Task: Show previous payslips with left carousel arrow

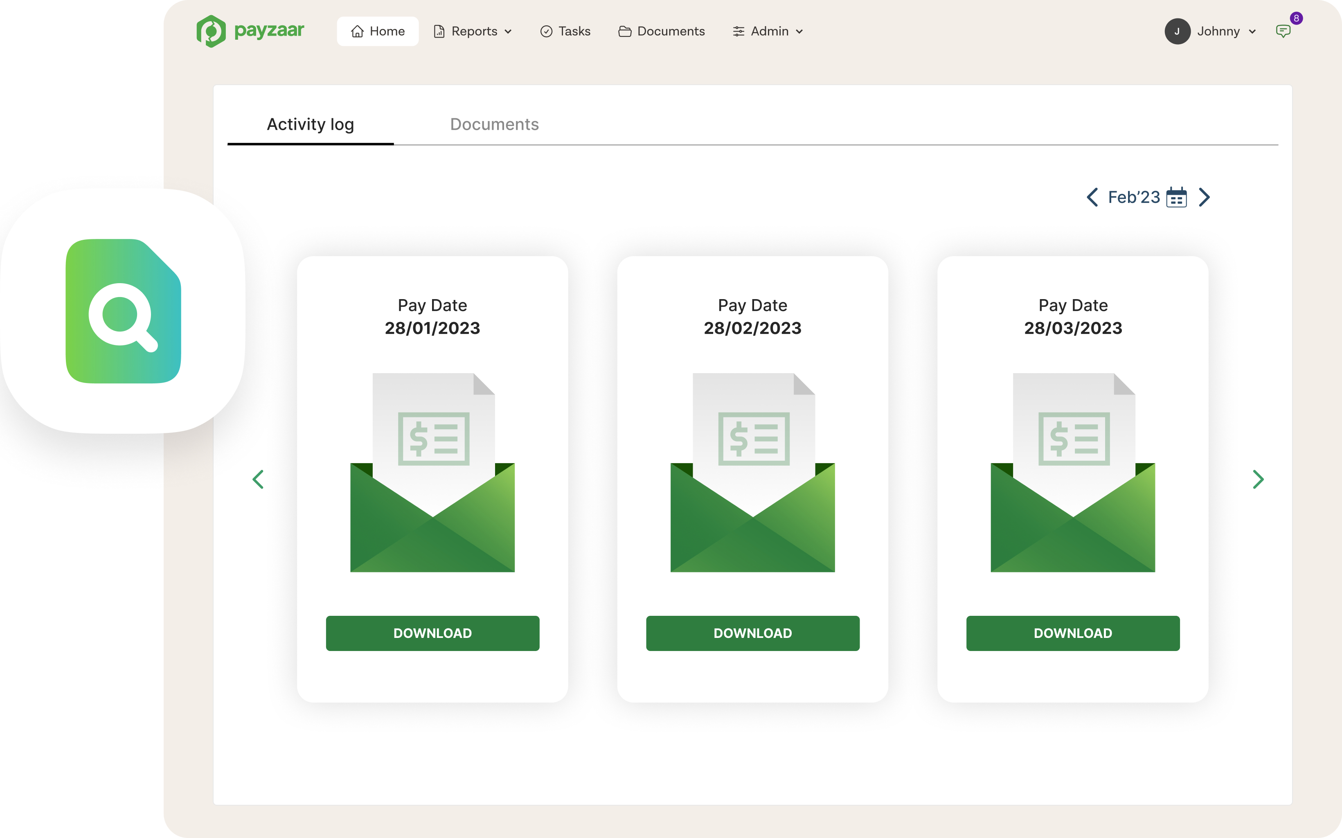Action: coord(258,480)
